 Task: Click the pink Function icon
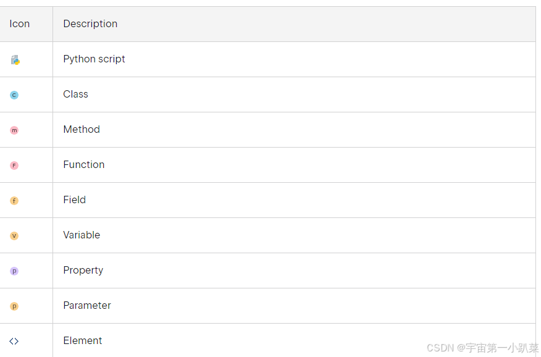14,165
